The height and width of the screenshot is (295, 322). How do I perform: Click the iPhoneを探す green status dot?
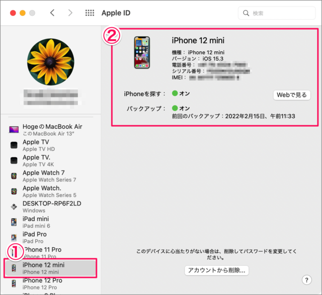pos(175,93)
